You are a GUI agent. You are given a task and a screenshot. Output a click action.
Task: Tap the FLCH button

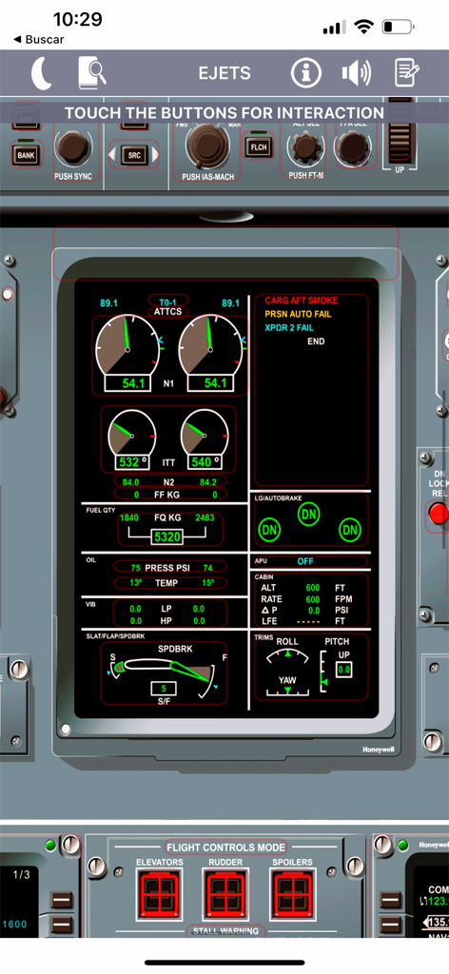(257, 146)
